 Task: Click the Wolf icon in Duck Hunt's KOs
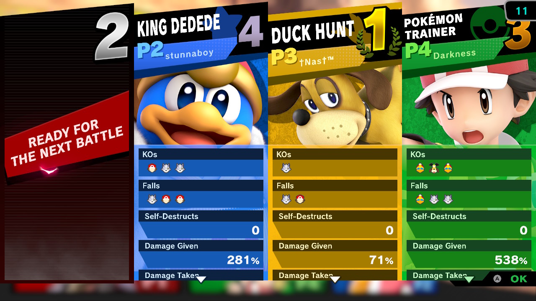(286, 168)
